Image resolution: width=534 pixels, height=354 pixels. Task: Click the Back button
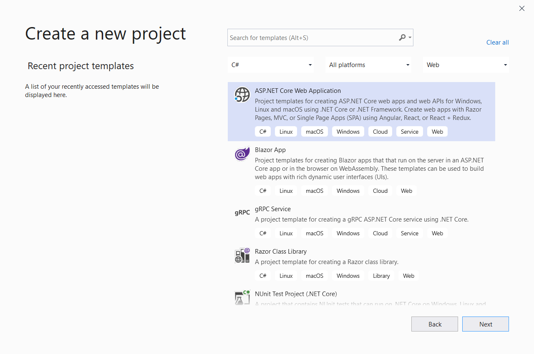[434, 324]
